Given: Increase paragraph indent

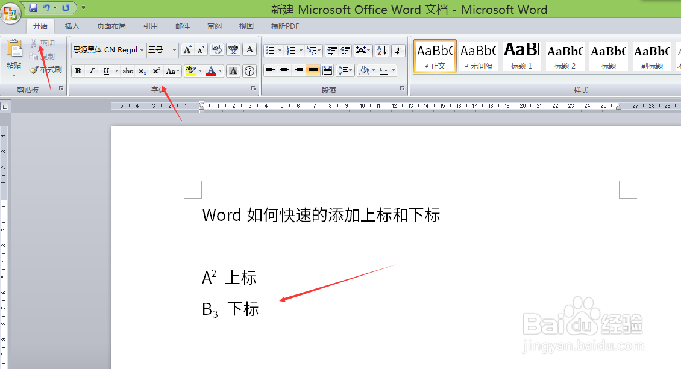Looking at the screenshot, I should coord(345,51).
